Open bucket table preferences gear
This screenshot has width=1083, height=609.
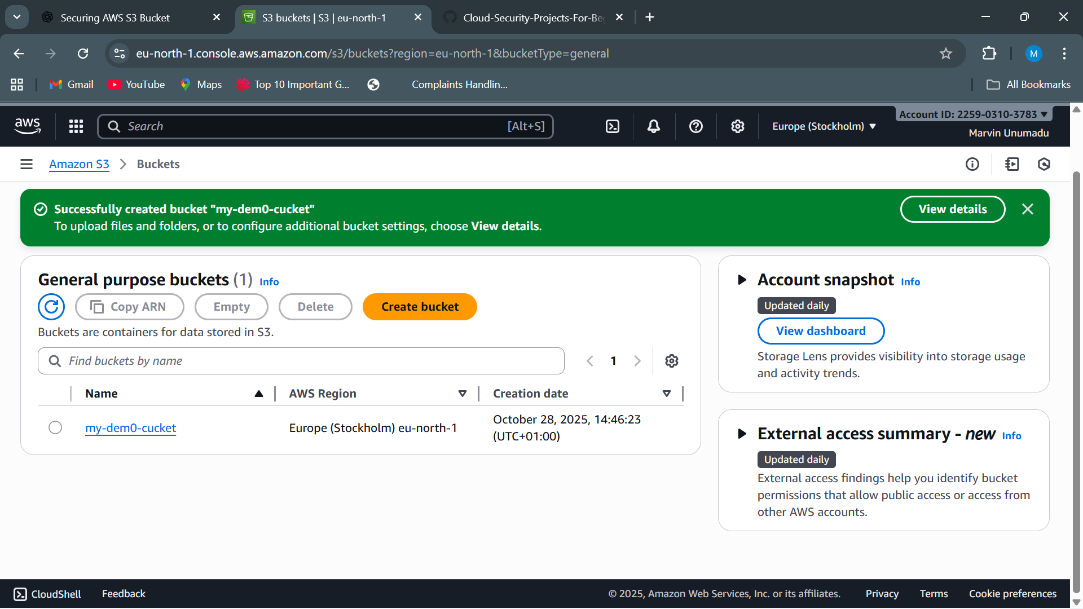(671, 361)
